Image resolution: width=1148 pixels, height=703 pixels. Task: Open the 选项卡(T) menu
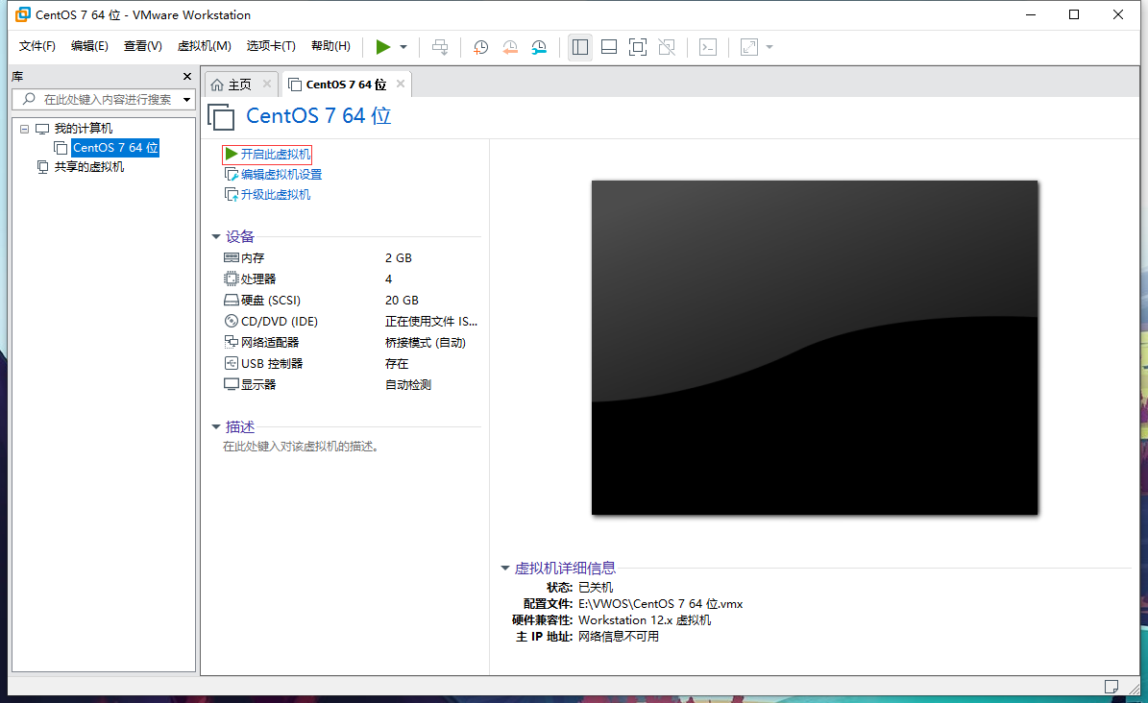click(271, 46)
